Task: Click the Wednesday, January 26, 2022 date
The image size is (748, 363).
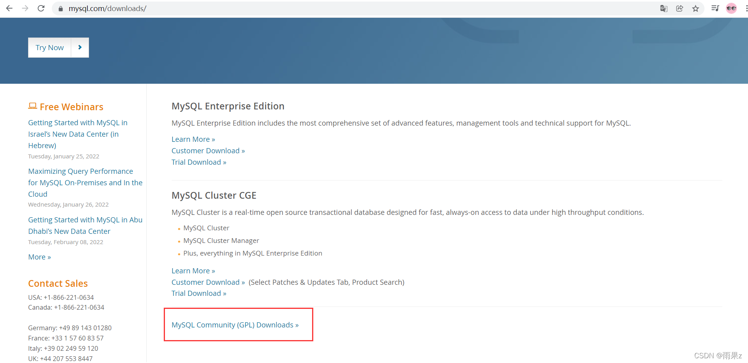Action: point(68,205)
